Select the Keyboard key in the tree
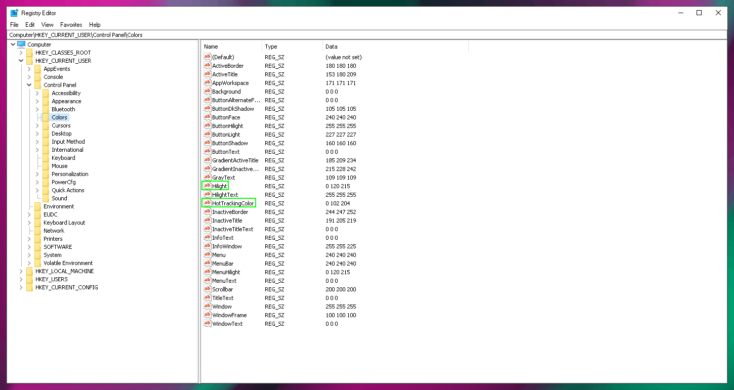 (63, 158)
